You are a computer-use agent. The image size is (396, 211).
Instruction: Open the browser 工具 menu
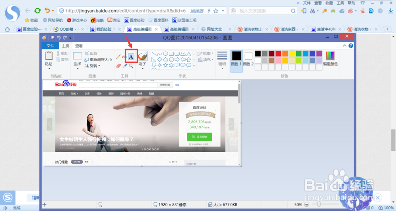click(x=340, y=3)
